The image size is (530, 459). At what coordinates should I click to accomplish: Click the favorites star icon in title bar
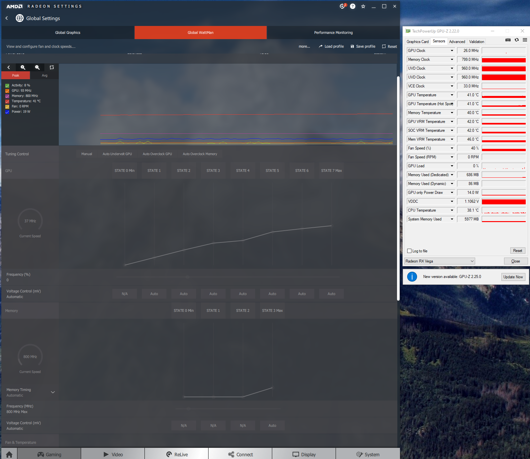tap(363, 6)
